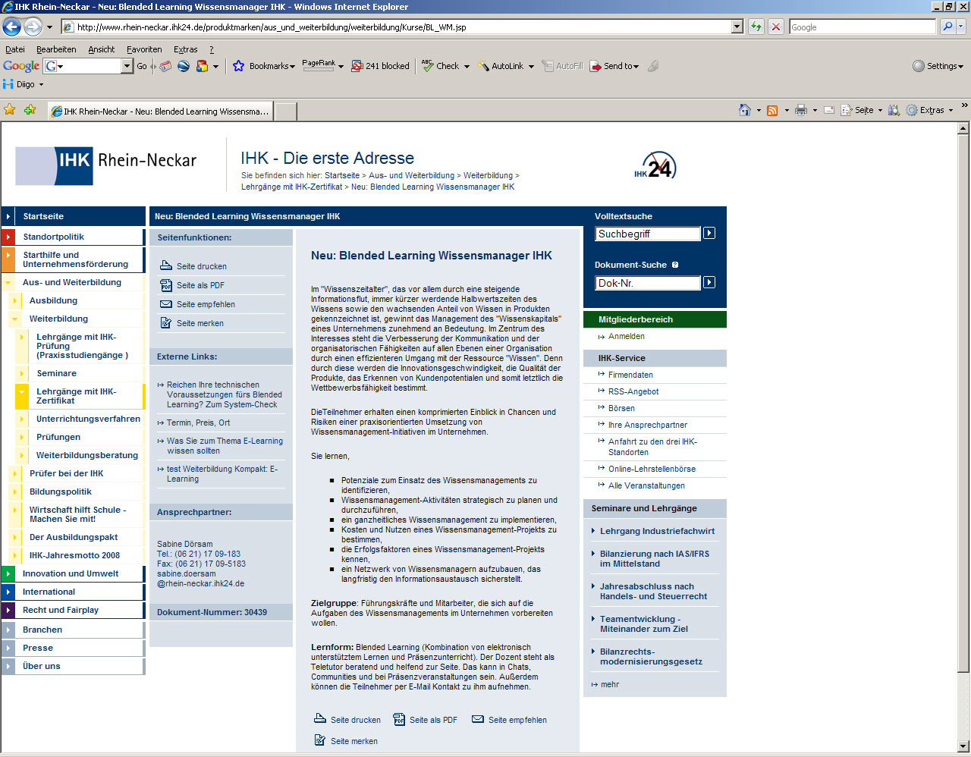The image size is (971, 757).
Task: Click Weiterbildung breadcrumb link
Action: 488,175
